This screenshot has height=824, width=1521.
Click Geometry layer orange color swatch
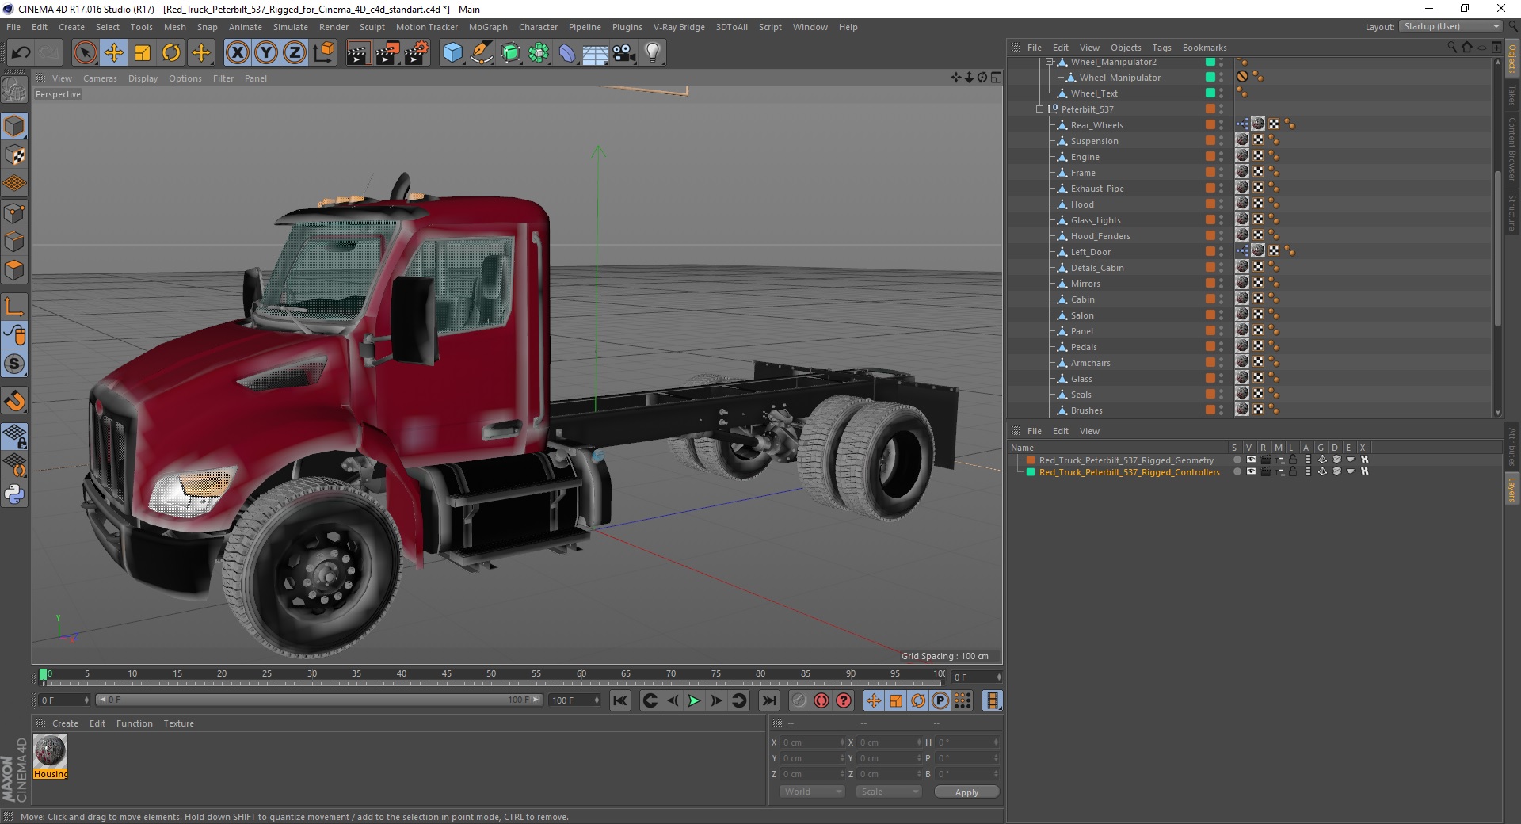[1031, 460]
